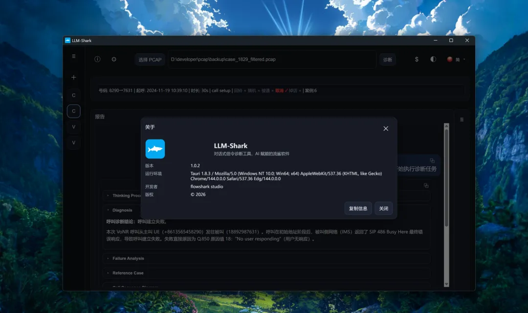Click the 复制信息 button

(x=358, y=209)
